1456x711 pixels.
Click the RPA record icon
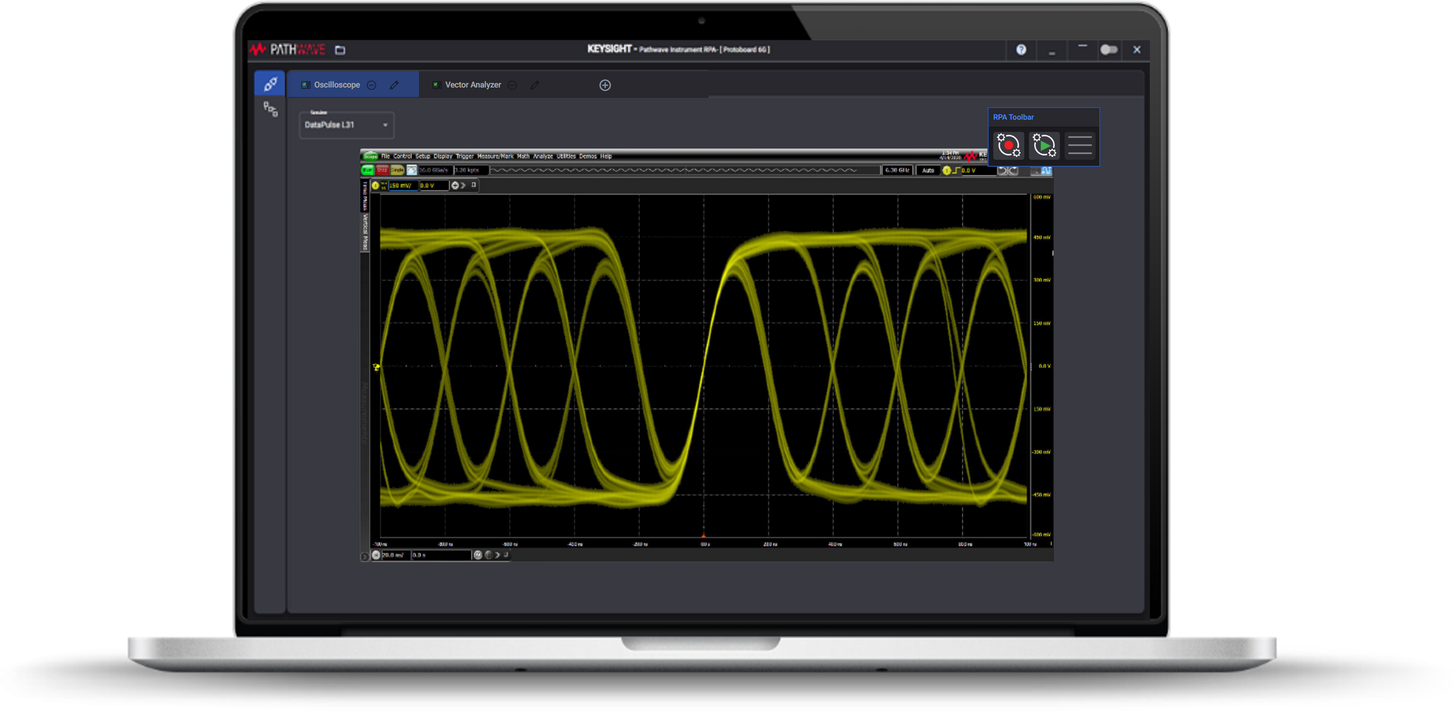1009,145
